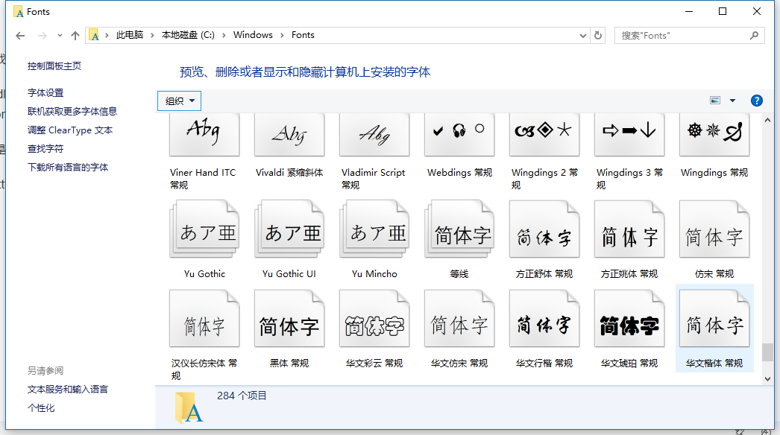Open 调整 ClearType 文本 link
Viewport: 780px width, 435px height.
[x=70, y=130]
